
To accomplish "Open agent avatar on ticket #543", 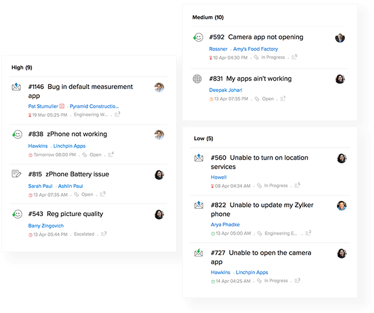I will coord(159,214).
